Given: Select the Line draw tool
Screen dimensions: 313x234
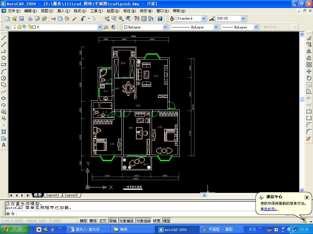Looking at the screenshot, I should click(4, 37).
